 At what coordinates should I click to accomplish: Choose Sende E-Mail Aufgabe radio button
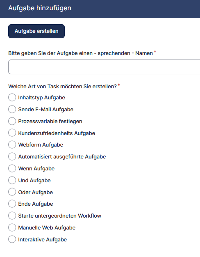pos(12,109)
